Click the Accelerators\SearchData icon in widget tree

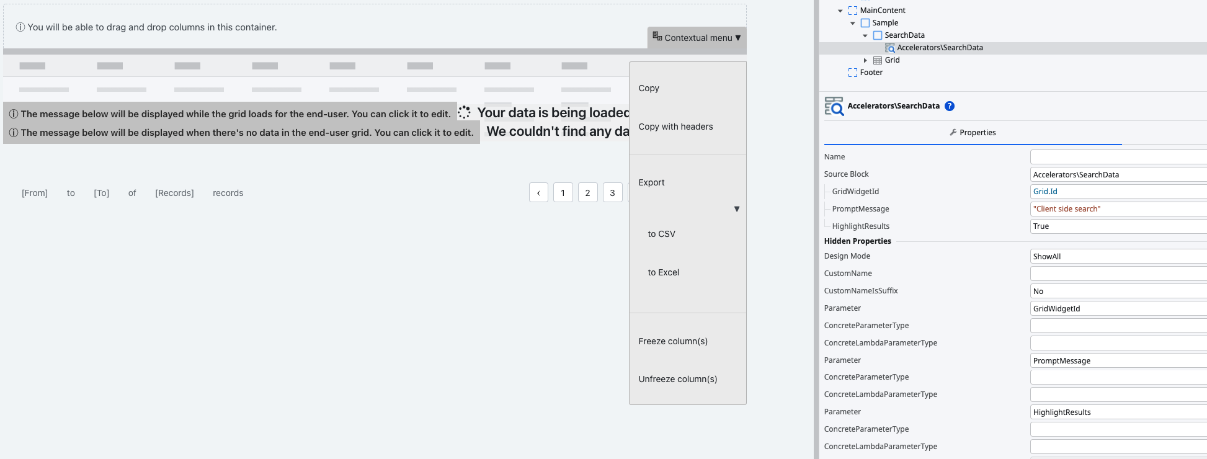pyautogui.click(x=890, y=48)
